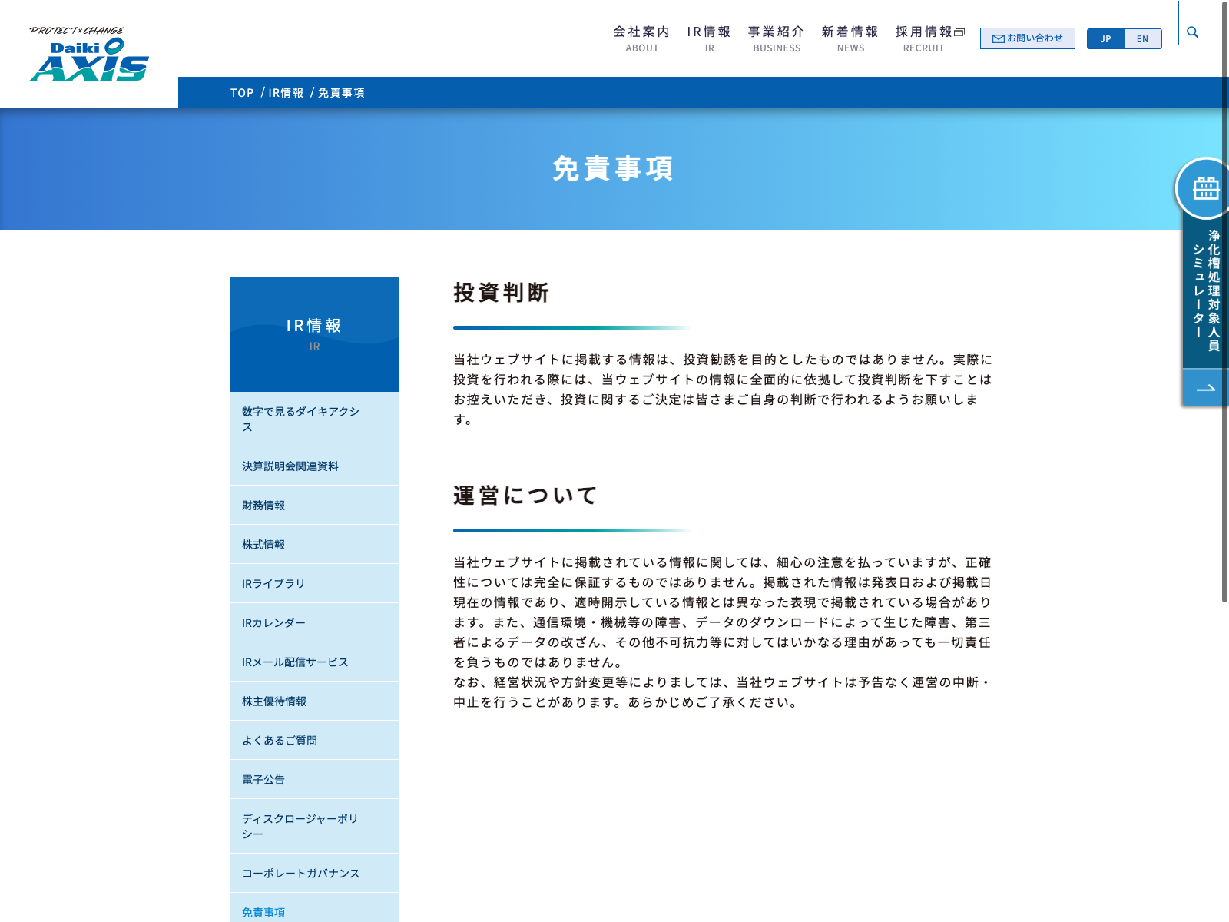Go to TOP in breadcrumb
Screen dimensions: 1229x922
pyautogui.click(x=242, y=93)
